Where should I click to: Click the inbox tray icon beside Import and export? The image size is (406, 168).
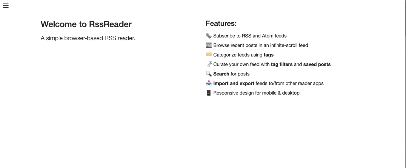point(209,83)
